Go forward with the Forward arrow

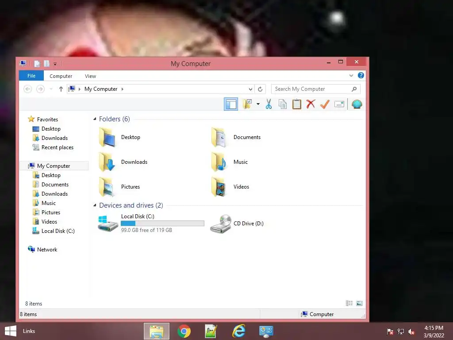pyautogui.click(x=40, y=89)
